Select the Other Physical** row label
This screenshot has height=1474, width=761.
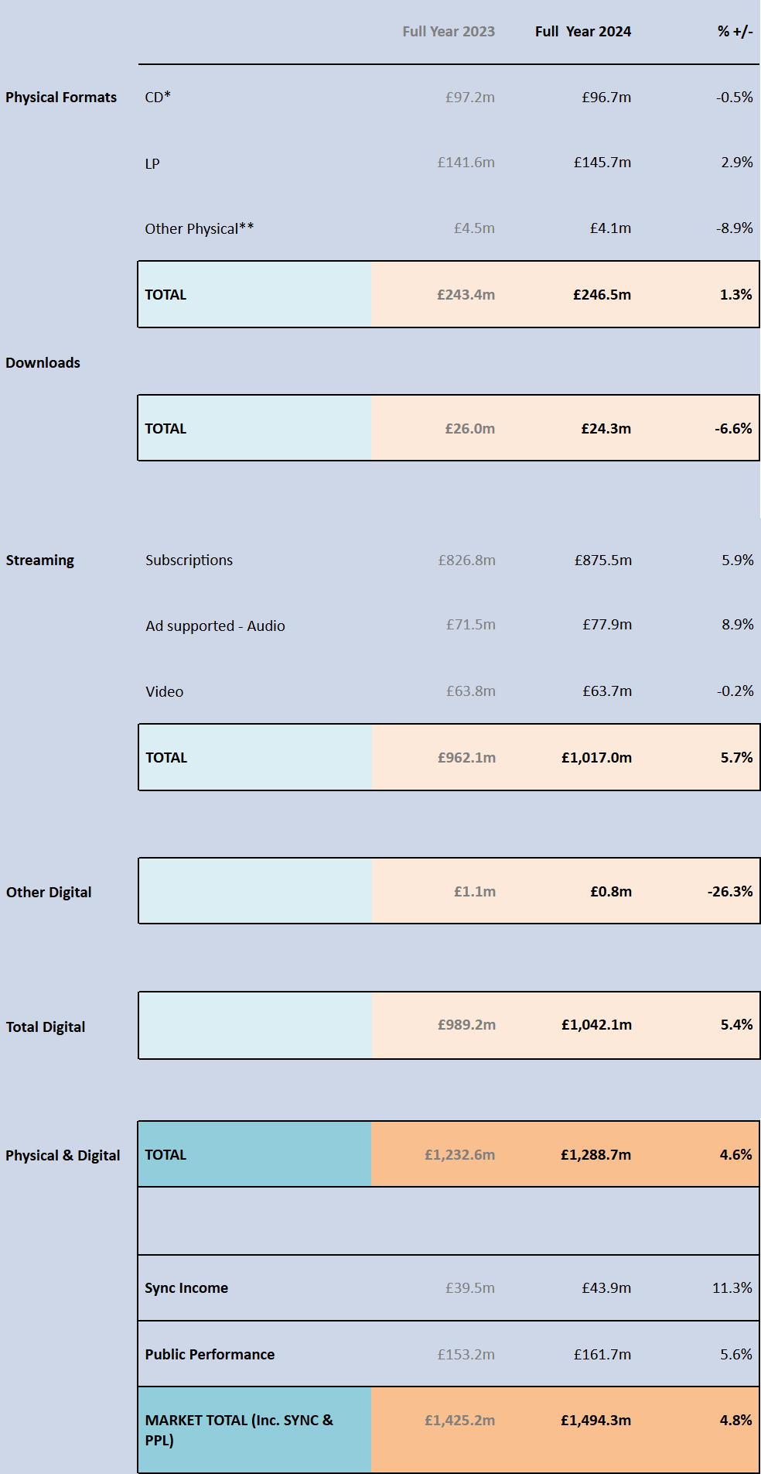(x=200, y=229)
